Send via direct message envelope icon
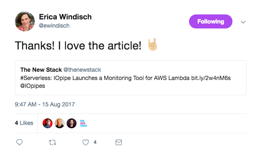261x153 pixels. 119,142
